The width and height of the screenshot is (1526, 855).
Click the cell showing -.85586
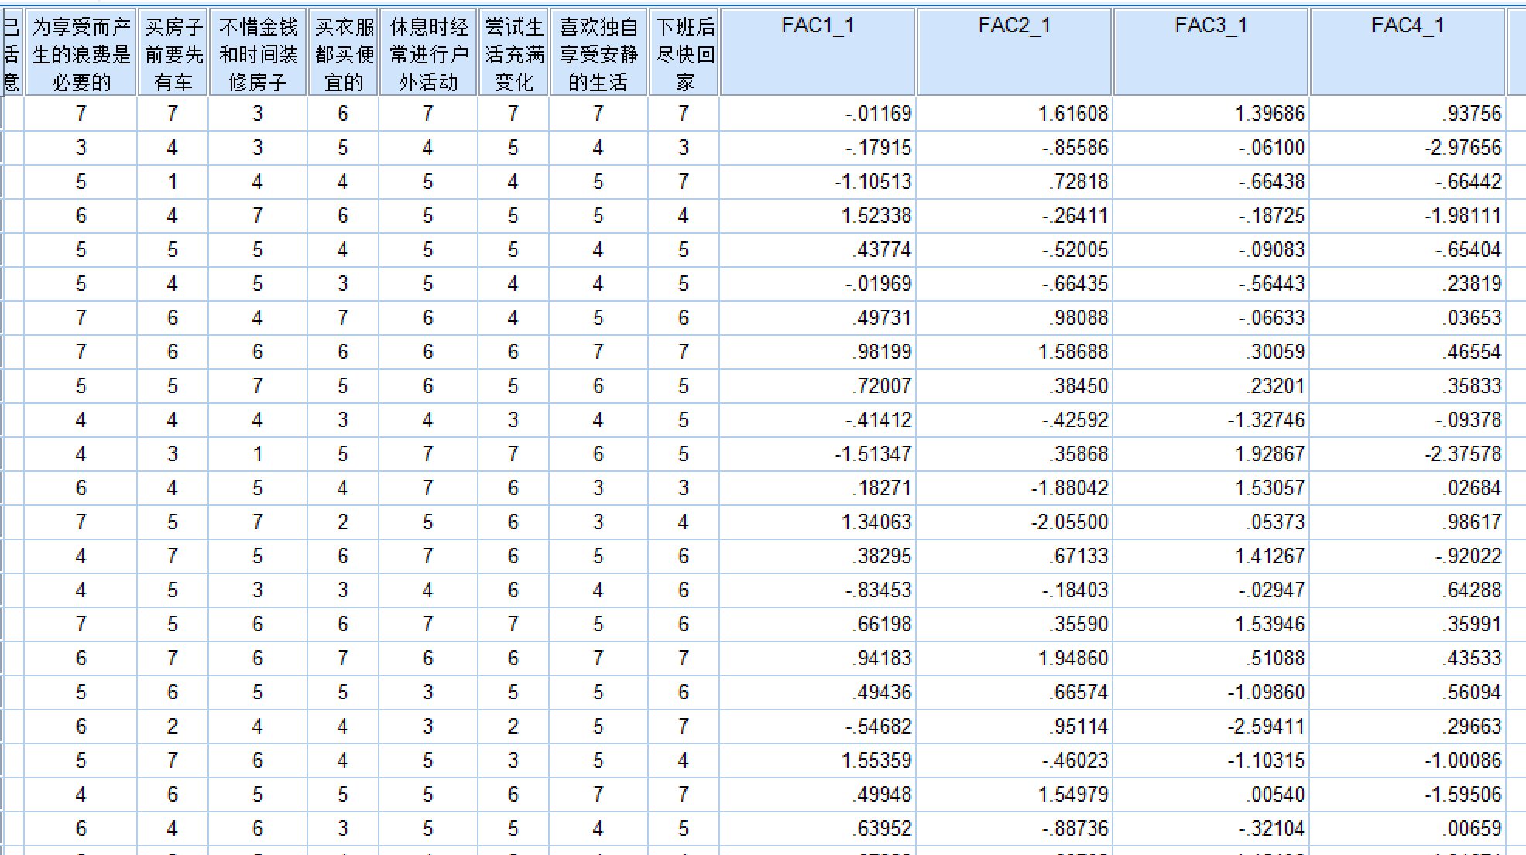tap(1014, 148)
